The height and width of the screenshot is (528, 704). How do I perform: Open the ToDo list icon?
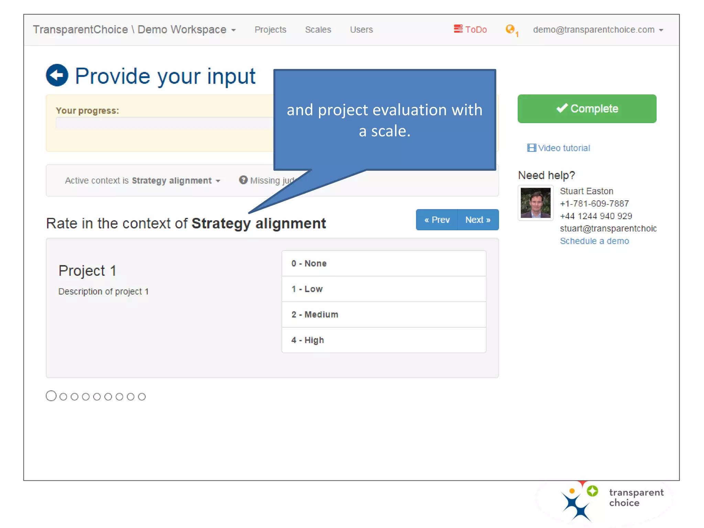458,29
